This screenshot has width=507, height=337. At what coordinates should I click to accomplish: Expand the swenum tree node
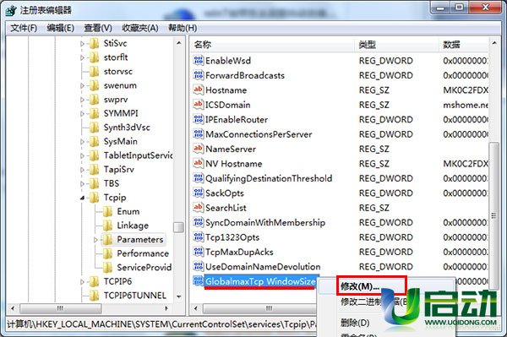tap(82, 86)
